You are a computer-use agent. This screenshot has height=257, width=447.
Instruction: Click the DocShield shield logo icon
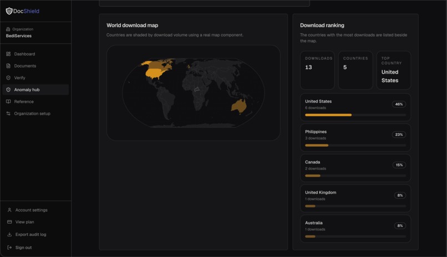9,11
